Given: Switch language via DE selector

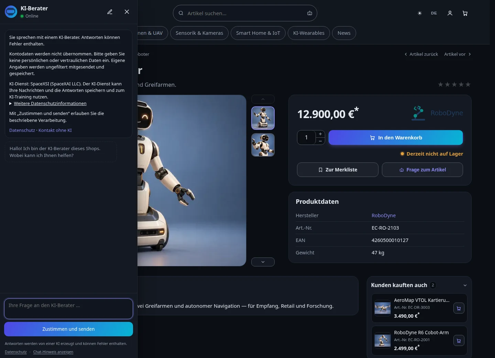Looking at the screenshot, I should 434,13.
